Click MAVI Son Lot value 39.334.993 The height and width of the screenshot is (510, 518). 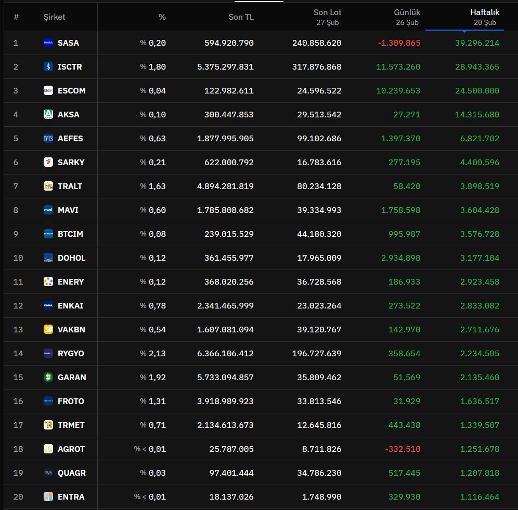point(319,210)
